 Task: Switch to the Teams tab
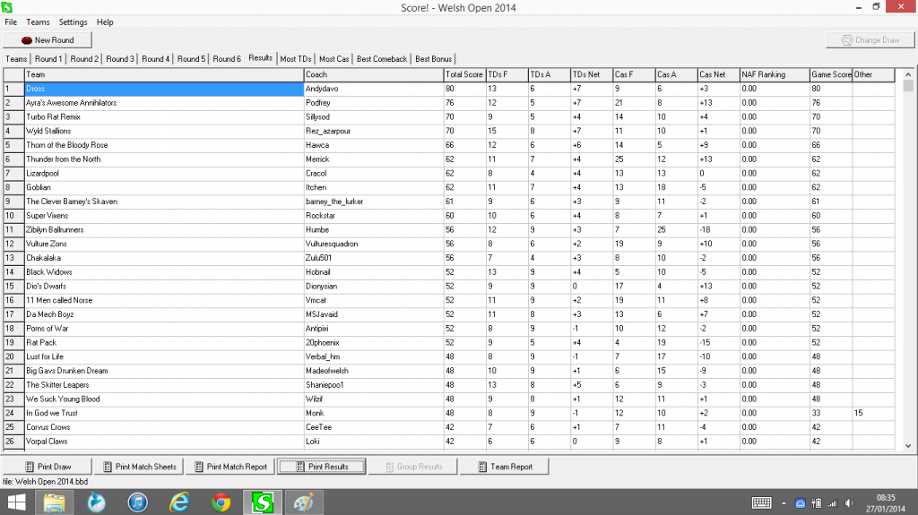tap(16, 59)
